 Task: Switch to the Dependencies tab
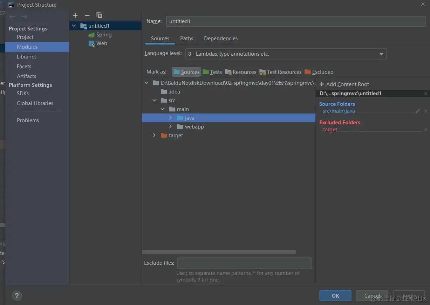pos(221,39)
